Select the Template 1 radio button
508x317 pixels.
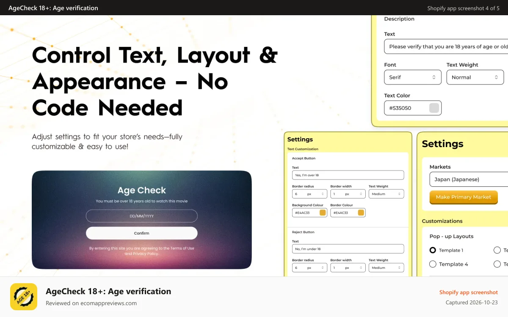(x=433, y=250)
